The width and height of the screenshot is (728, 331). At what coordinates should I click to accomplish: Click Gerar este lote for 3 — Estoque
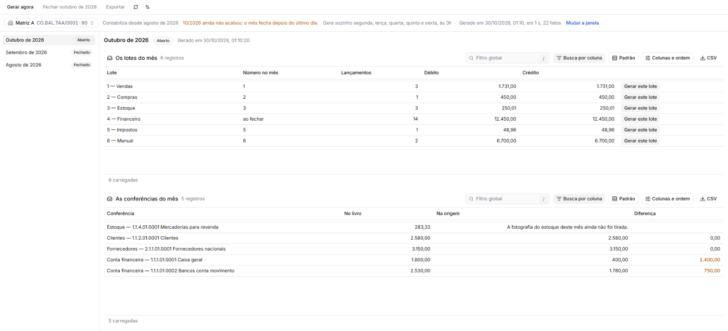(640, 108)
